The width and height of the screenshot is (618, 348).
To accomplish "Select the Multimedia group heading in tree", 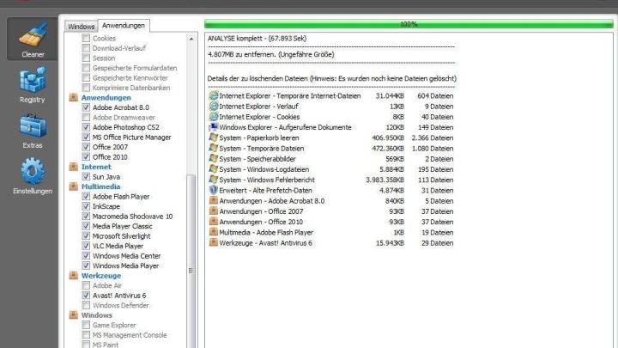I will 101,186.
